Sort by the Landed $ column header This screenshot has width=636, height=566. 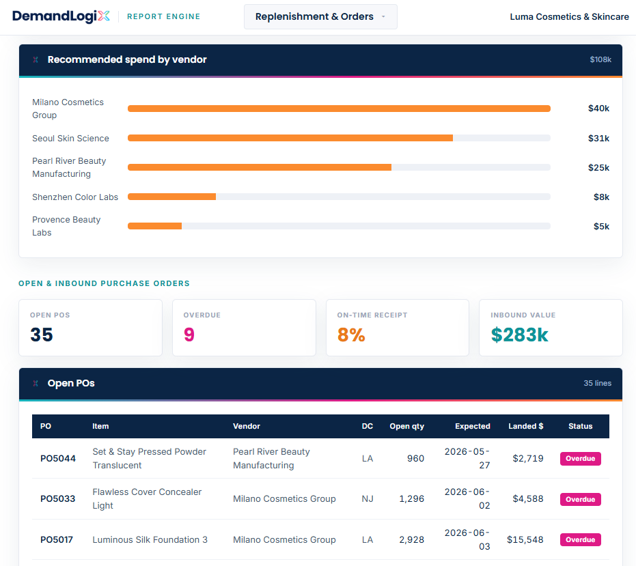pos(526,426)
